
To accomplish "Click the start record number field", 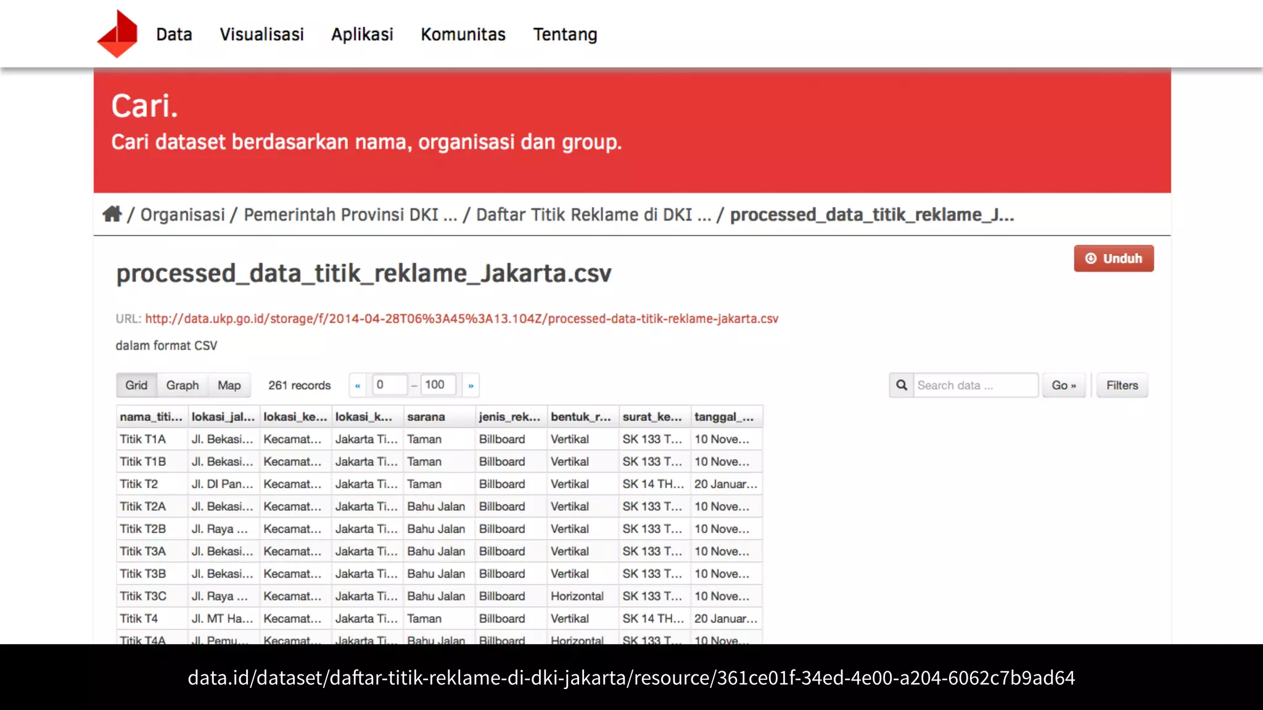I will pos(389,385).
